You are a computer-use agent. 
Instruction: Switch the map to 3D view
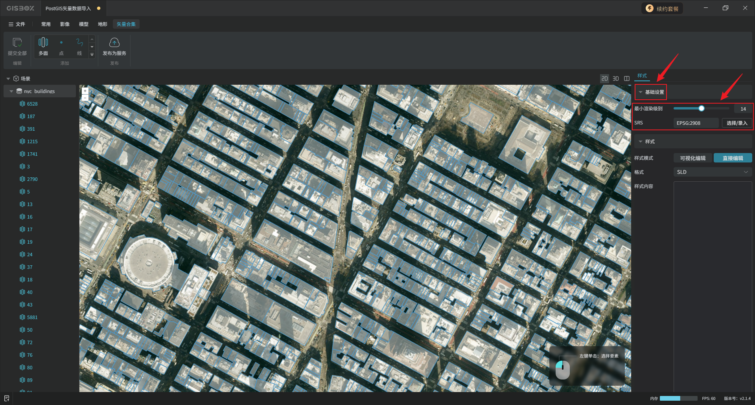(x=616, y=78)
